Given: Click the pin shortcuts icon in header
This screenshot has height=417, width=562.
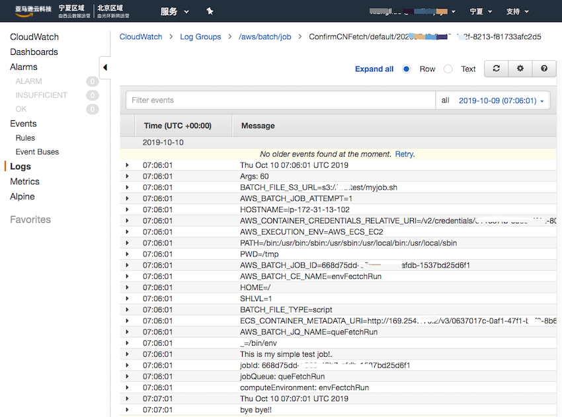Looking at the screenshot, I should [210, 11].
